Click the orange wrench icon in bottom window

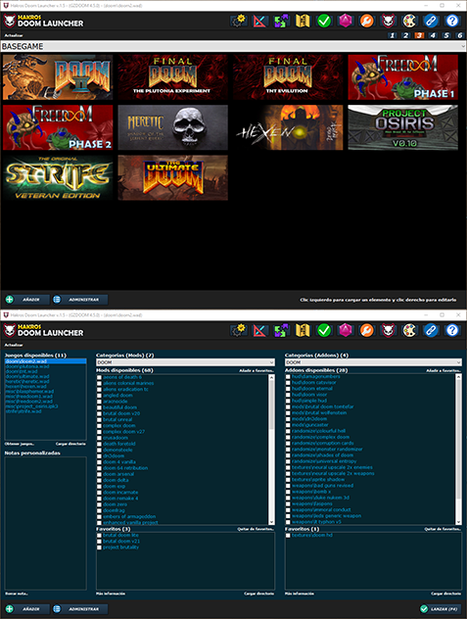click(367, 330)
